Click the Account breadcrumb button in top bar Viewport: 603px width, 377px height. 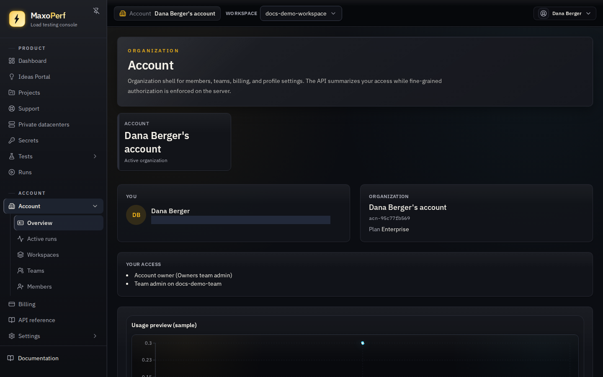(x=167, y=13)
